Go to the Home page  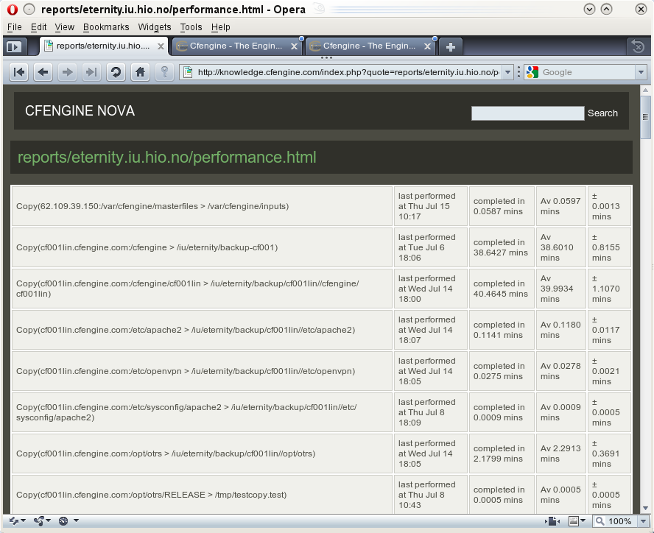(x=140, y=73)
